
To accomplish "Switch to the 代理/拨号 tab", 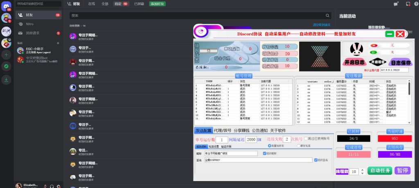I will [x=223, y=130].
